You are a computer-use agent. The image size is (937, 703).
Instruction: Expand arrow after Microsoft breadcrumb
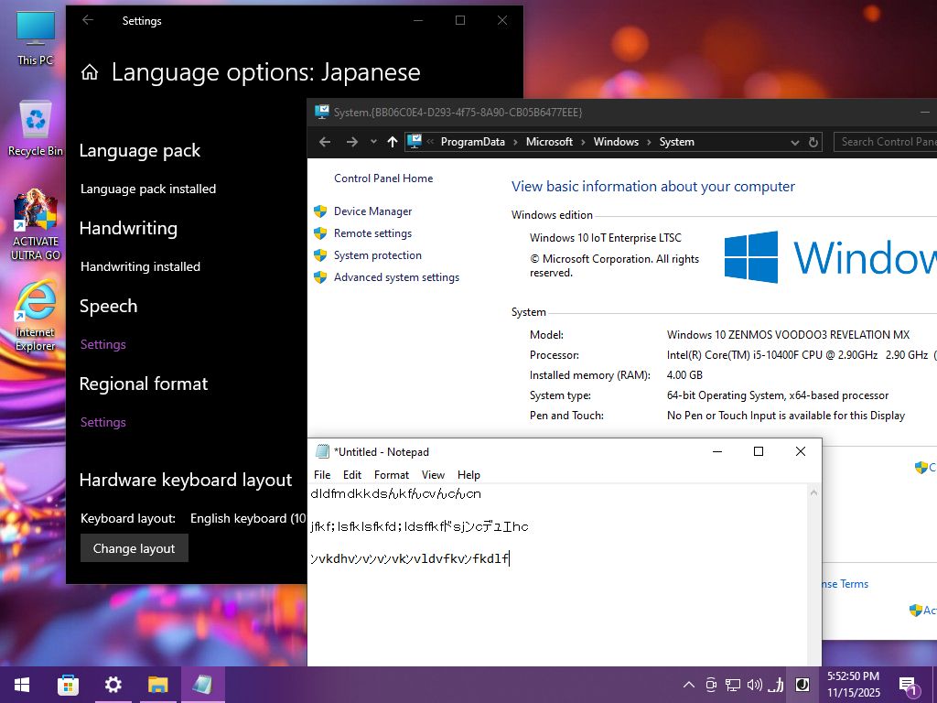(583, 142)
